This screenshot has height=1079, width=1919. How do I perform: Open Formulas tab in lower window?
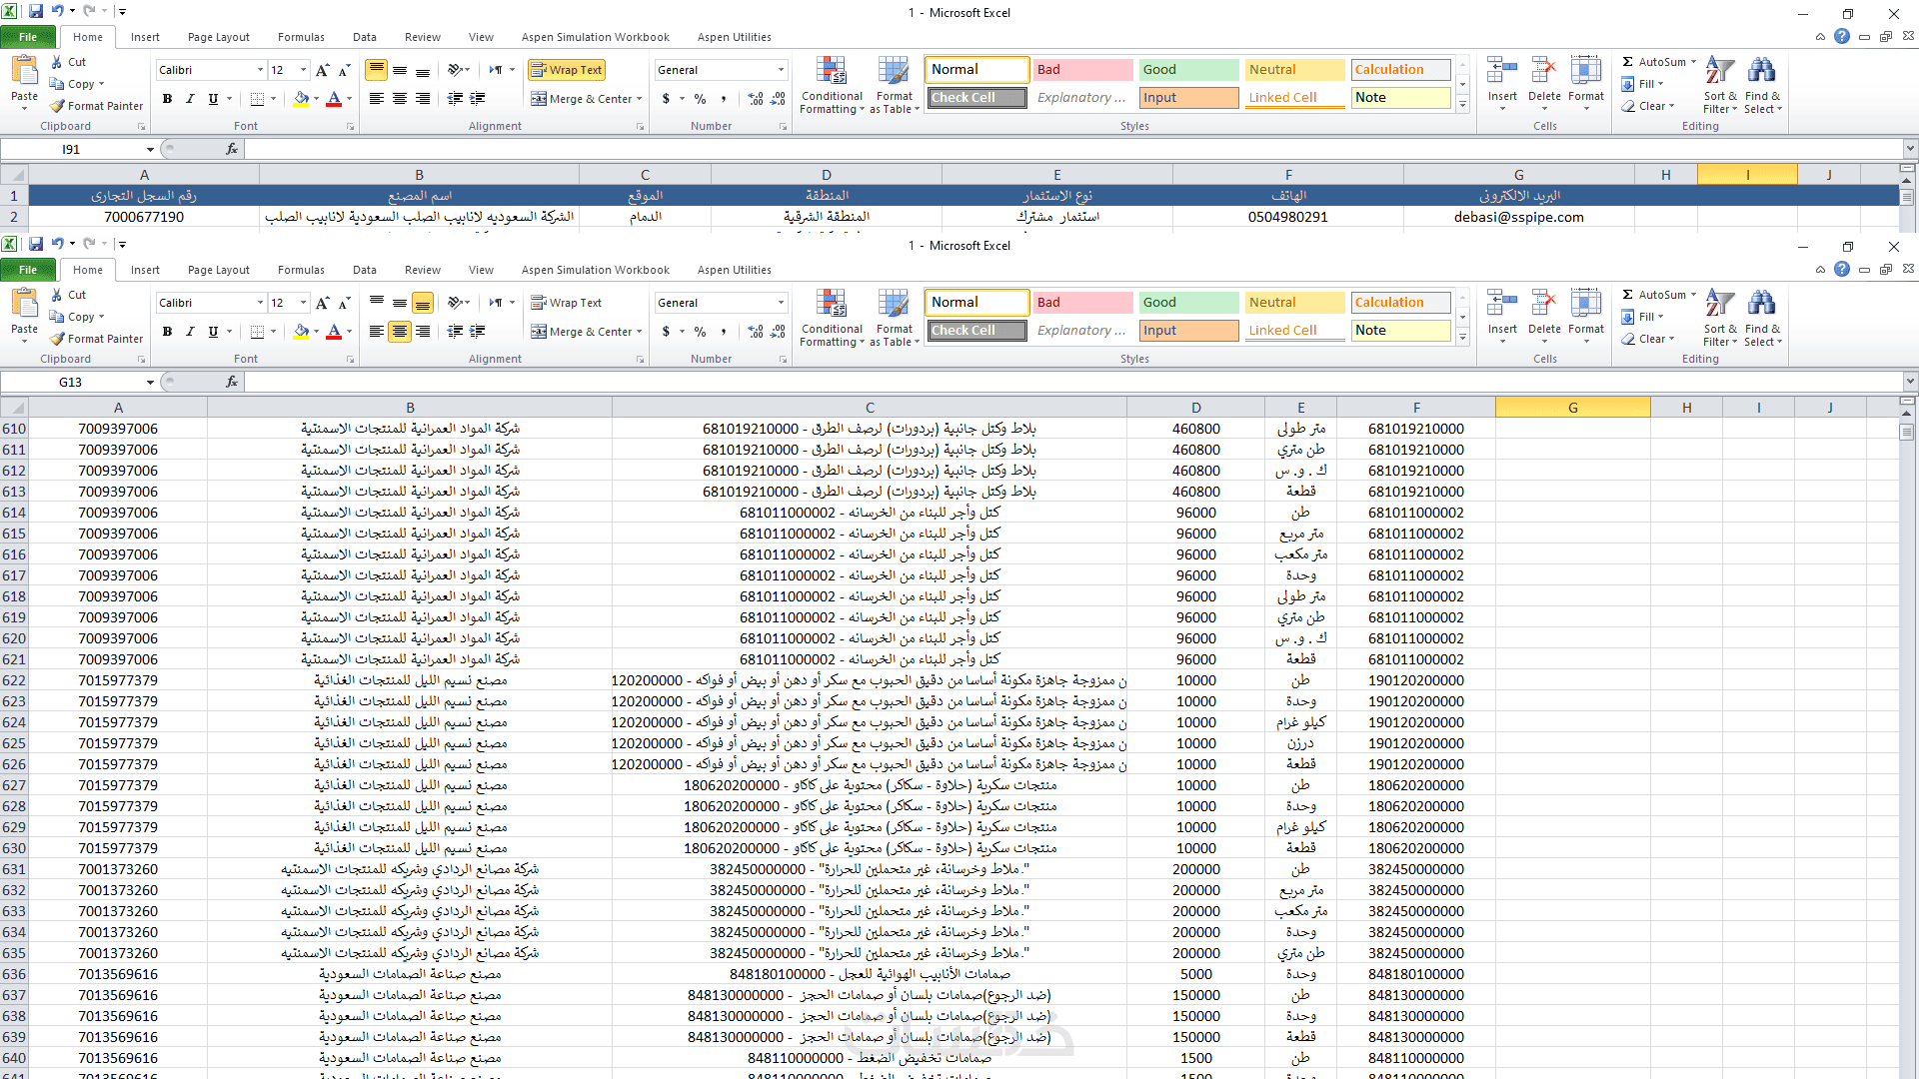(x=301, y=270)
